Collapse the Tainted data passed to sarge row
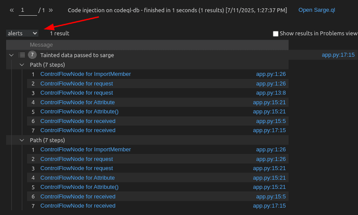 pos(11,55)
